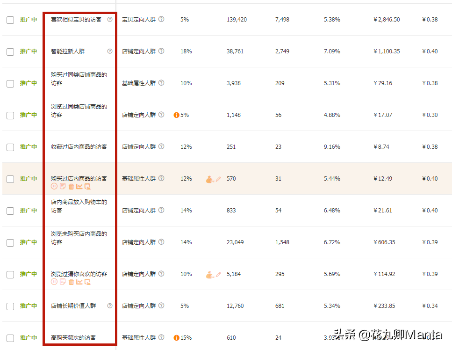The width and height of the screenshot is (452, 350).
Task: Click money bag bid icon in 浏览过猜你喜欢的访客 row
Action: coord(209,275)
